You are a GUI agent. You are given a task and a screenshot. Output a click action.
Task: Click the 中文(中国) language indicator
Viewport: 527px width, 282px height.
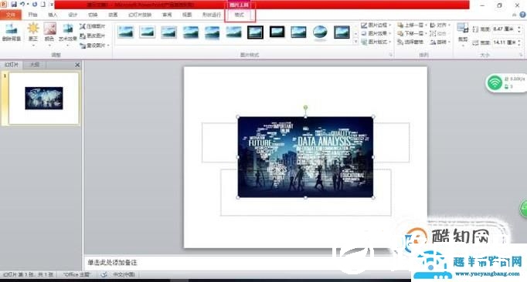(x=124, y=274)
